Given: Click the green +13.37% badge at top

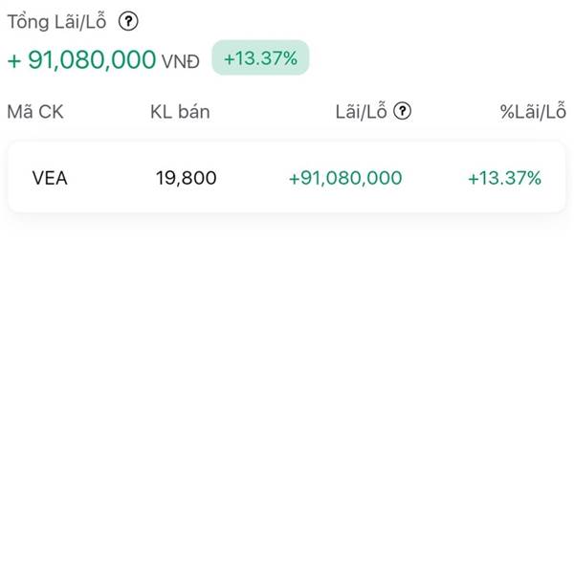Looking at the screenshot, I should pos(260,58).
